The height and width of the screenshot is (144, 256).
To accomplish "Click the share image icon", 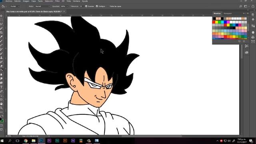I will (x=253, y=6).
